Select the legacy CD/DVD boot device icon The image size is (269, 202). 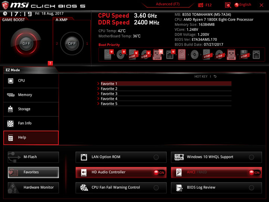point(195,55)
